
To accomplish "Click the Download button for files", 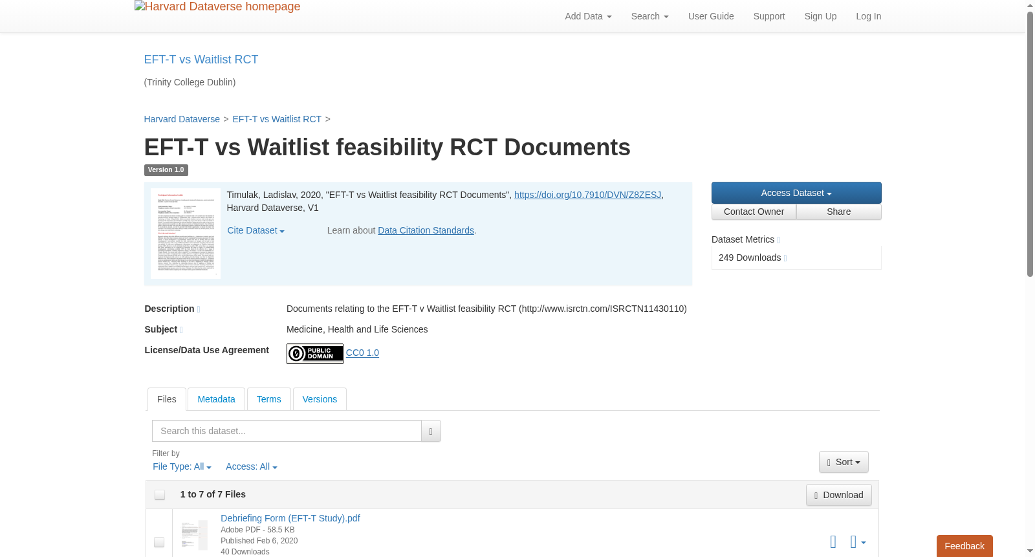I will (x=839, y=495).
